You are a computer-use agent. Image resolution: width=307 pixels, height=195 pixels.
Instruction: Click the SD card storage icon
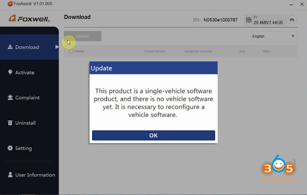point(248,20)
